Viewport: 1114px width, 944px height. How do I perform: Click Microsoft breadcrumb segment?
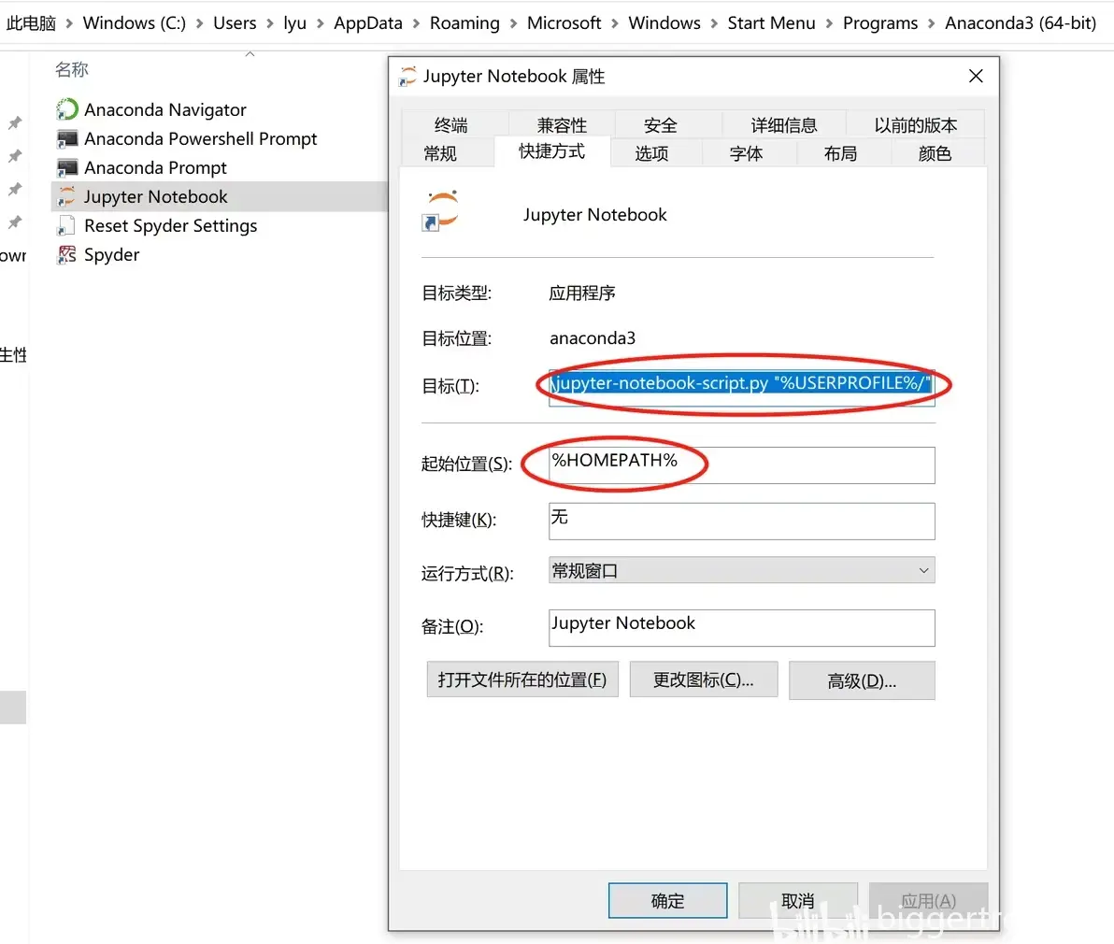[564, 22]
